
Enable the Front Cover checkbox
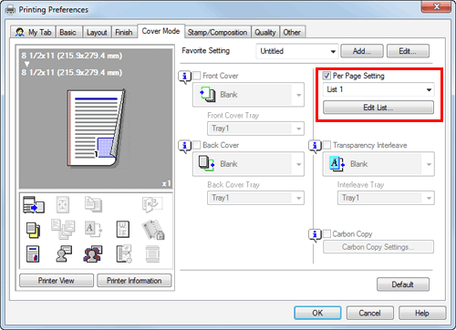tap(197, 76)
